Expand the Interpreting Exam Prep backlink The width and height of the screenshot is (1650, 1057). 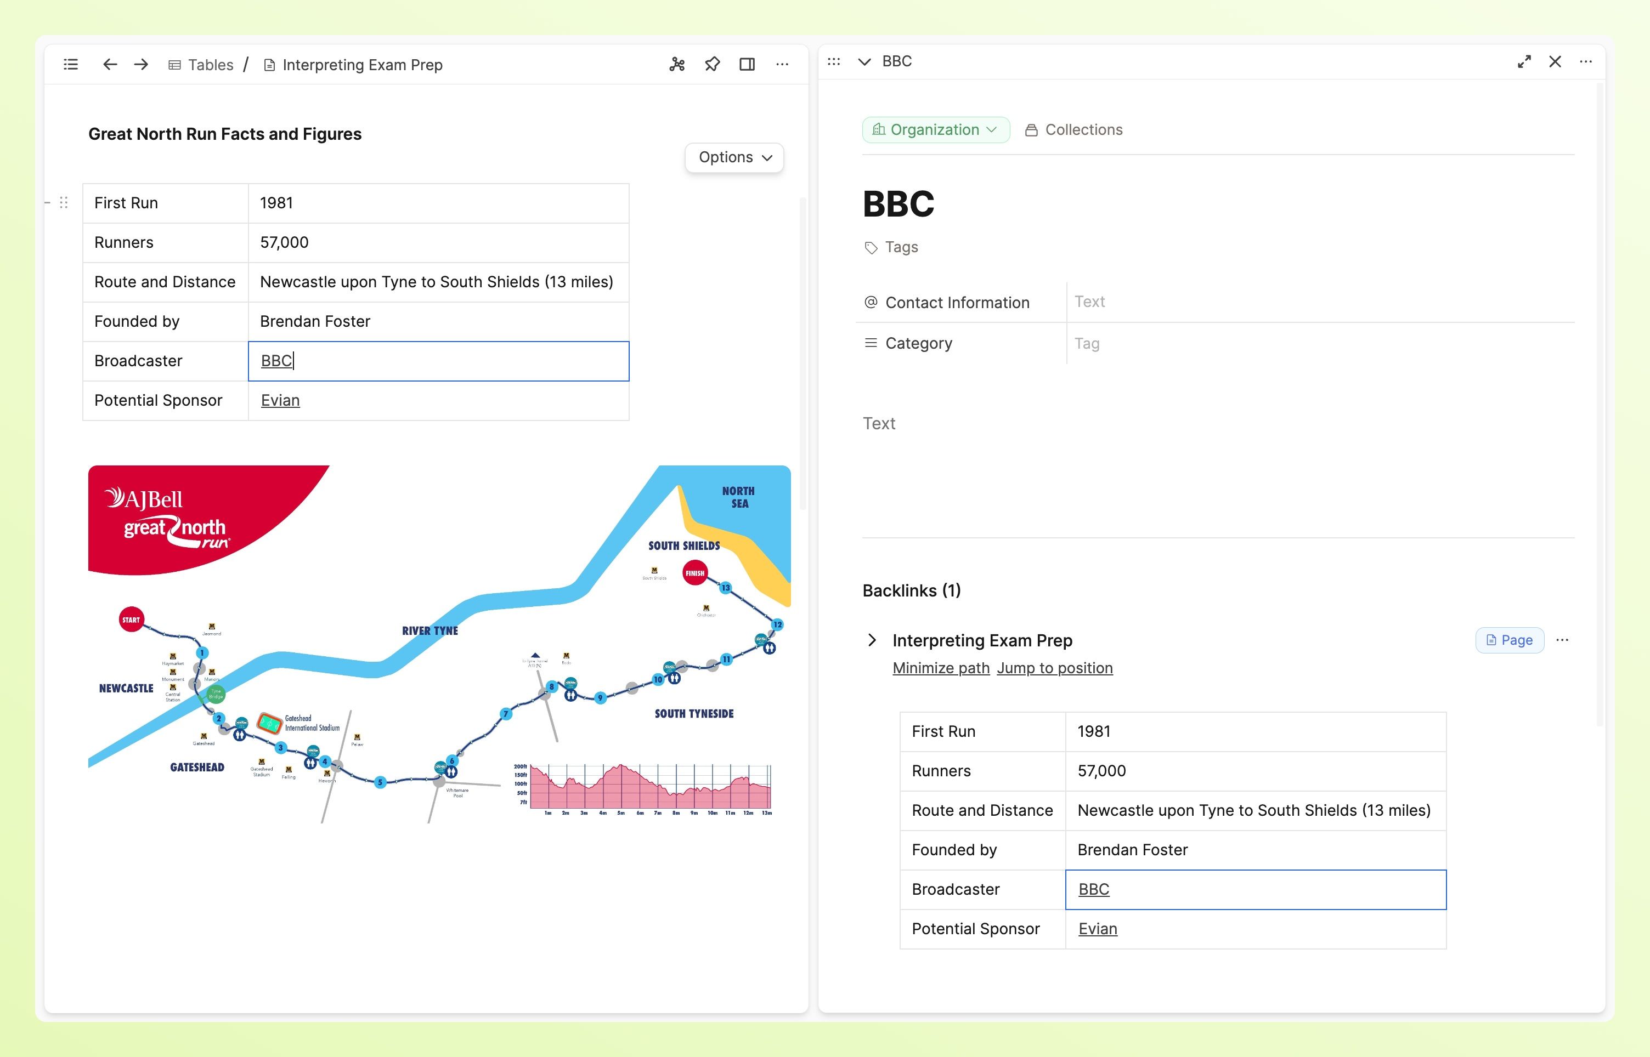coord(872,640)
